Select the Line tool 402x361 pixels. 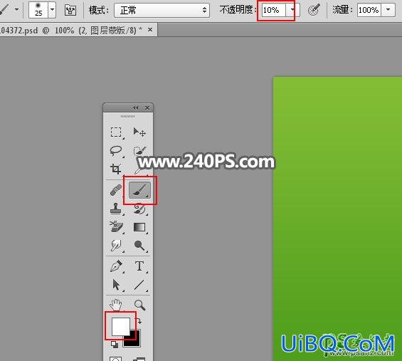[139, 285]
